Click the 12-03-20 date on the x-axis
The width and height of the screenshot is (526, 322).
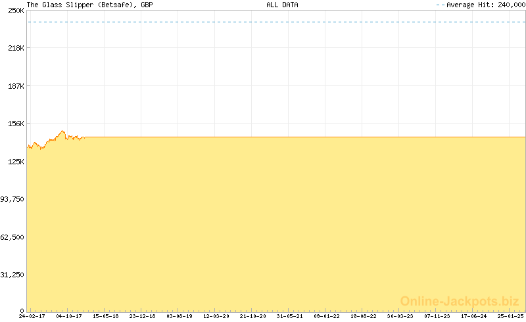tap(216, 316)
